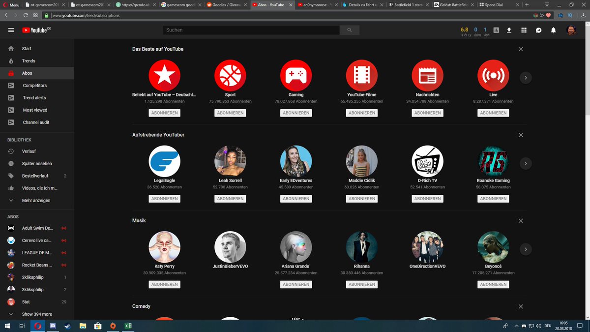The width and height of the screenshot is (590, 332).
Task: Open the account avatar menu
Action: 571,30
